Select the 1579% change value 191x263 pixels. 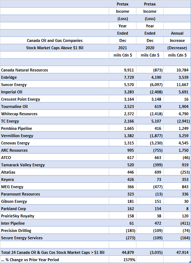point(129,260)
